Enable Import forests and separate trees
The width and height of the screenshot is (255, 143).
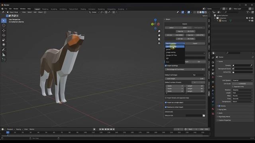(x=166, y=98)
